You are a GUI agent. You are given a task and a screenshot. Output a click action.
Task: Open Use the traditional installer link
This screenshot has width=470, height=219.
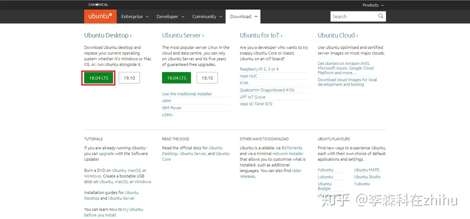187,94
